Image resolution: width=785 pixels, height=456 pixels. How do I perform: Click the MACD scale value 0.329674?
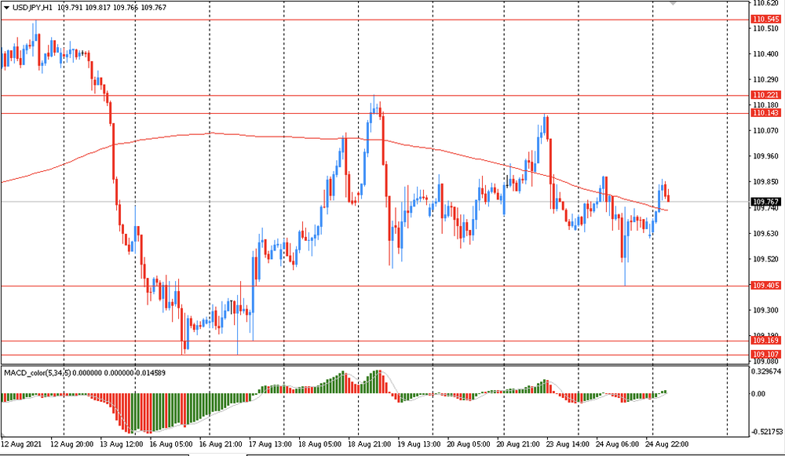[766, 371]
